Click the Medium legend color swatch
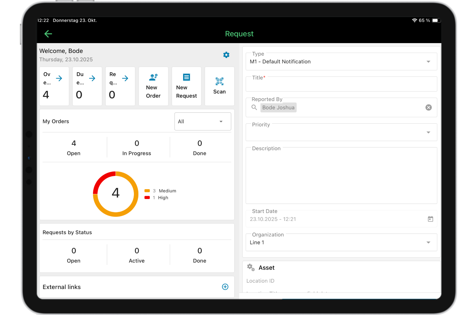476x315 pixels. click(x=147, y=191)
